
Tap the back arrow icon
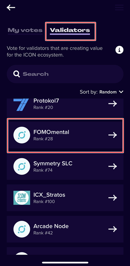11,7
